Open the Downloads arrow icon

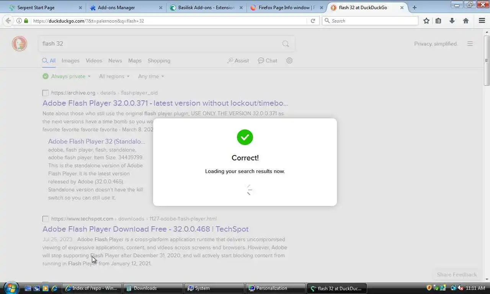click(x=452, y=21)
